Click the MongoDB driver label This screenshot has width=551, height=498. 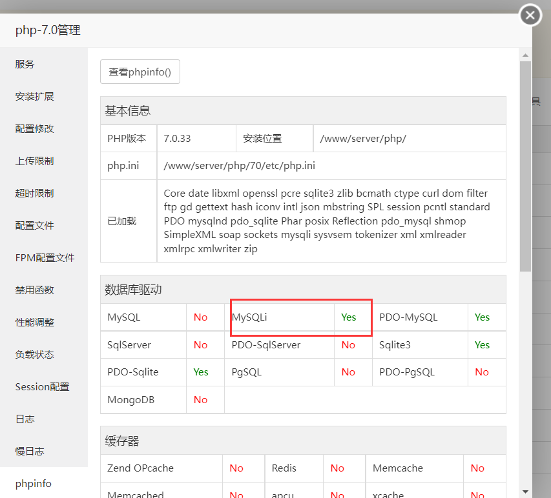click(x=130, y=400)
